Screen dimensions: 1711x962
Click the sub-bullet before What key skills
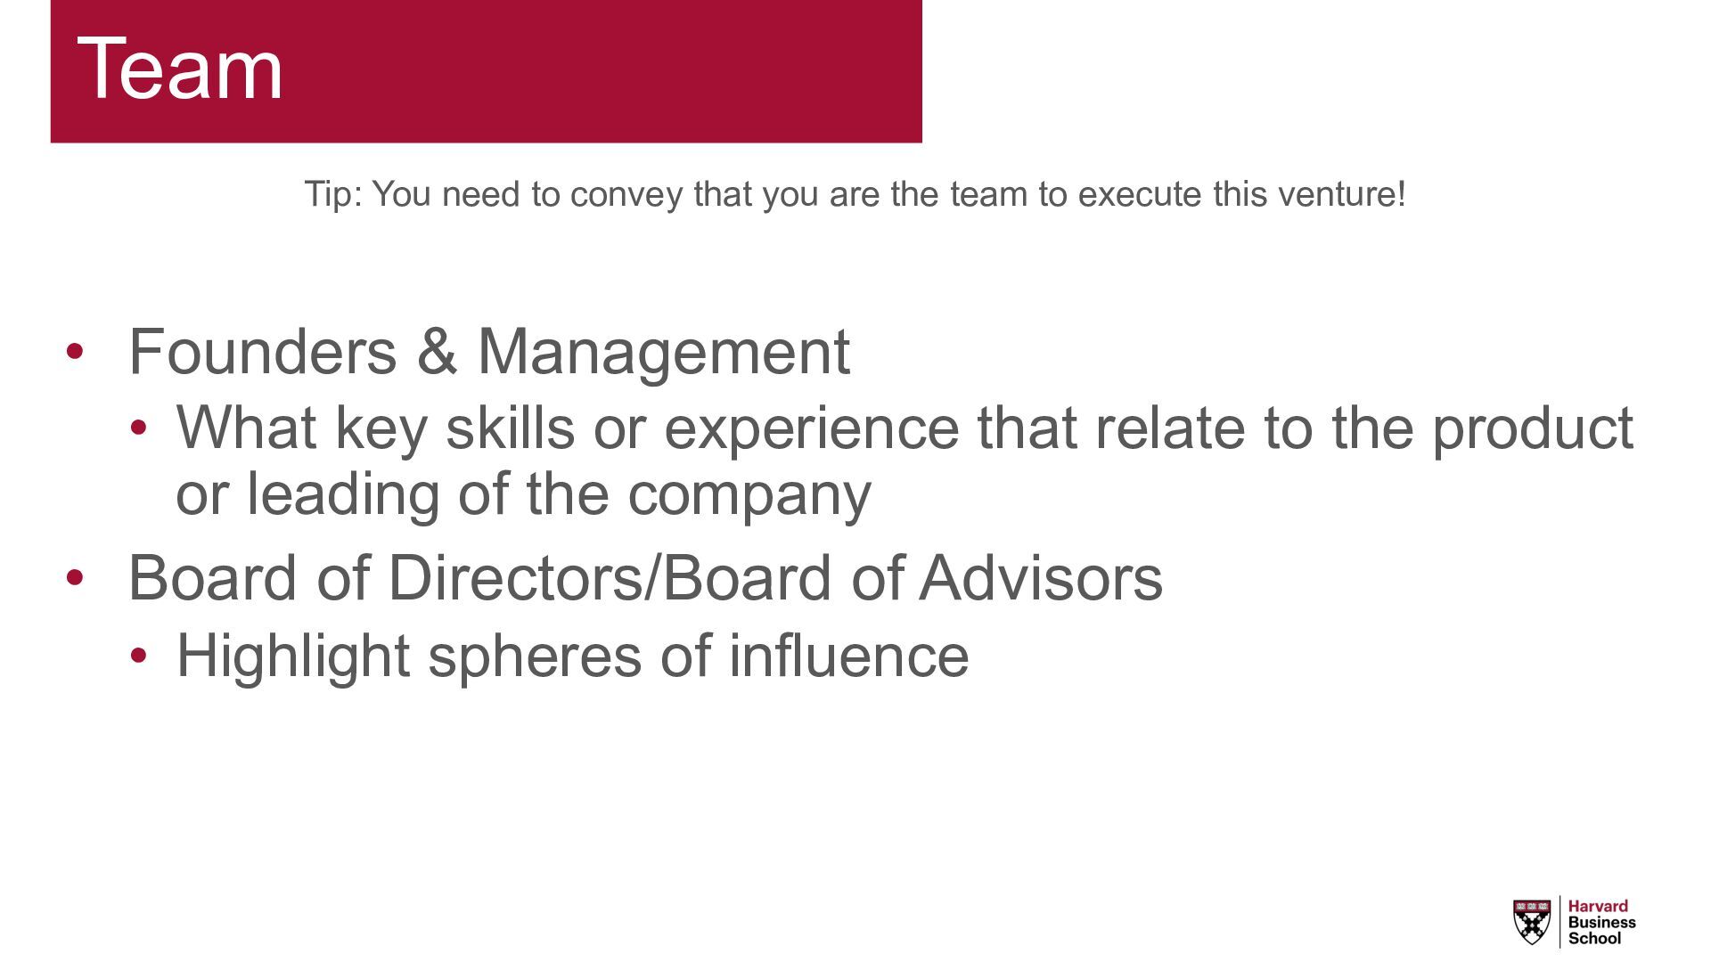point(138,428)
